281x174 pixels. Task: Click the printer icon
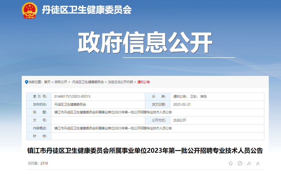pos(240,163)
